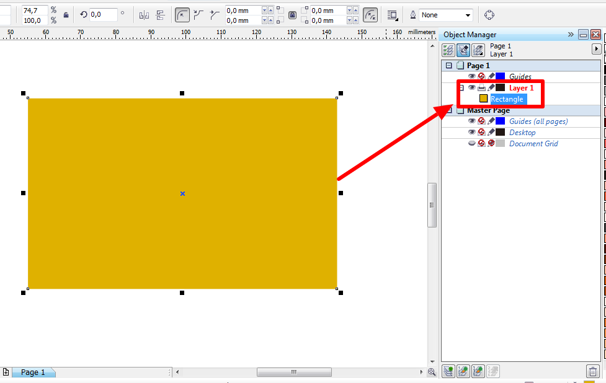This screenshot has width=606, height=383.
Task: Collapse the Layer 1 tree node
Action: 461,88
